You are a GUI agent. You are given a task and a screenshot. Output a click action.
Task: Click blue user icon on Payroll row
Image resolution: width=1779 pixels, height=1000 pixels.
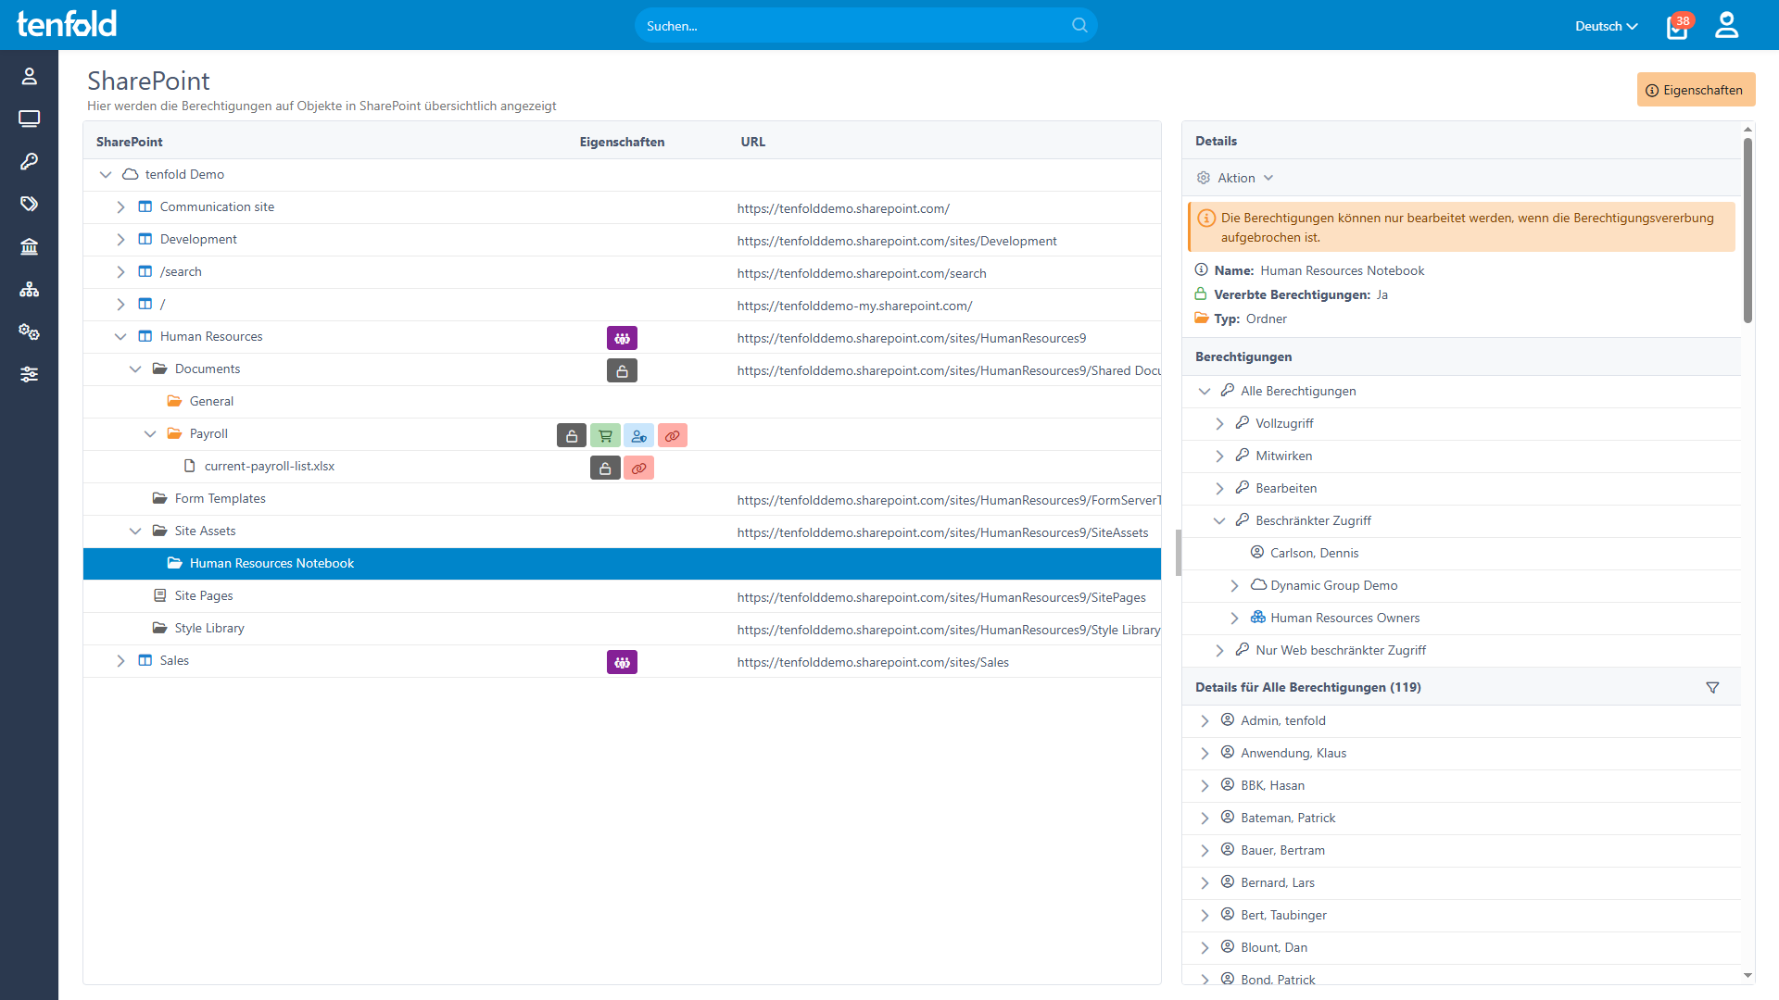click(x=638, y=435)
